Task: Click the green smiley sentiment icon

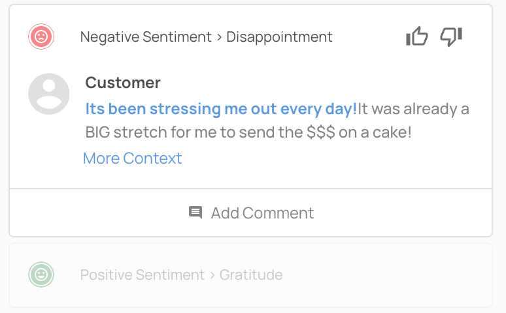Action: pyautogui.click(x=41, y=275)
